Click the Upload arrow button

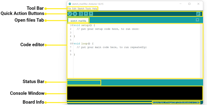(x=75, y=14)
